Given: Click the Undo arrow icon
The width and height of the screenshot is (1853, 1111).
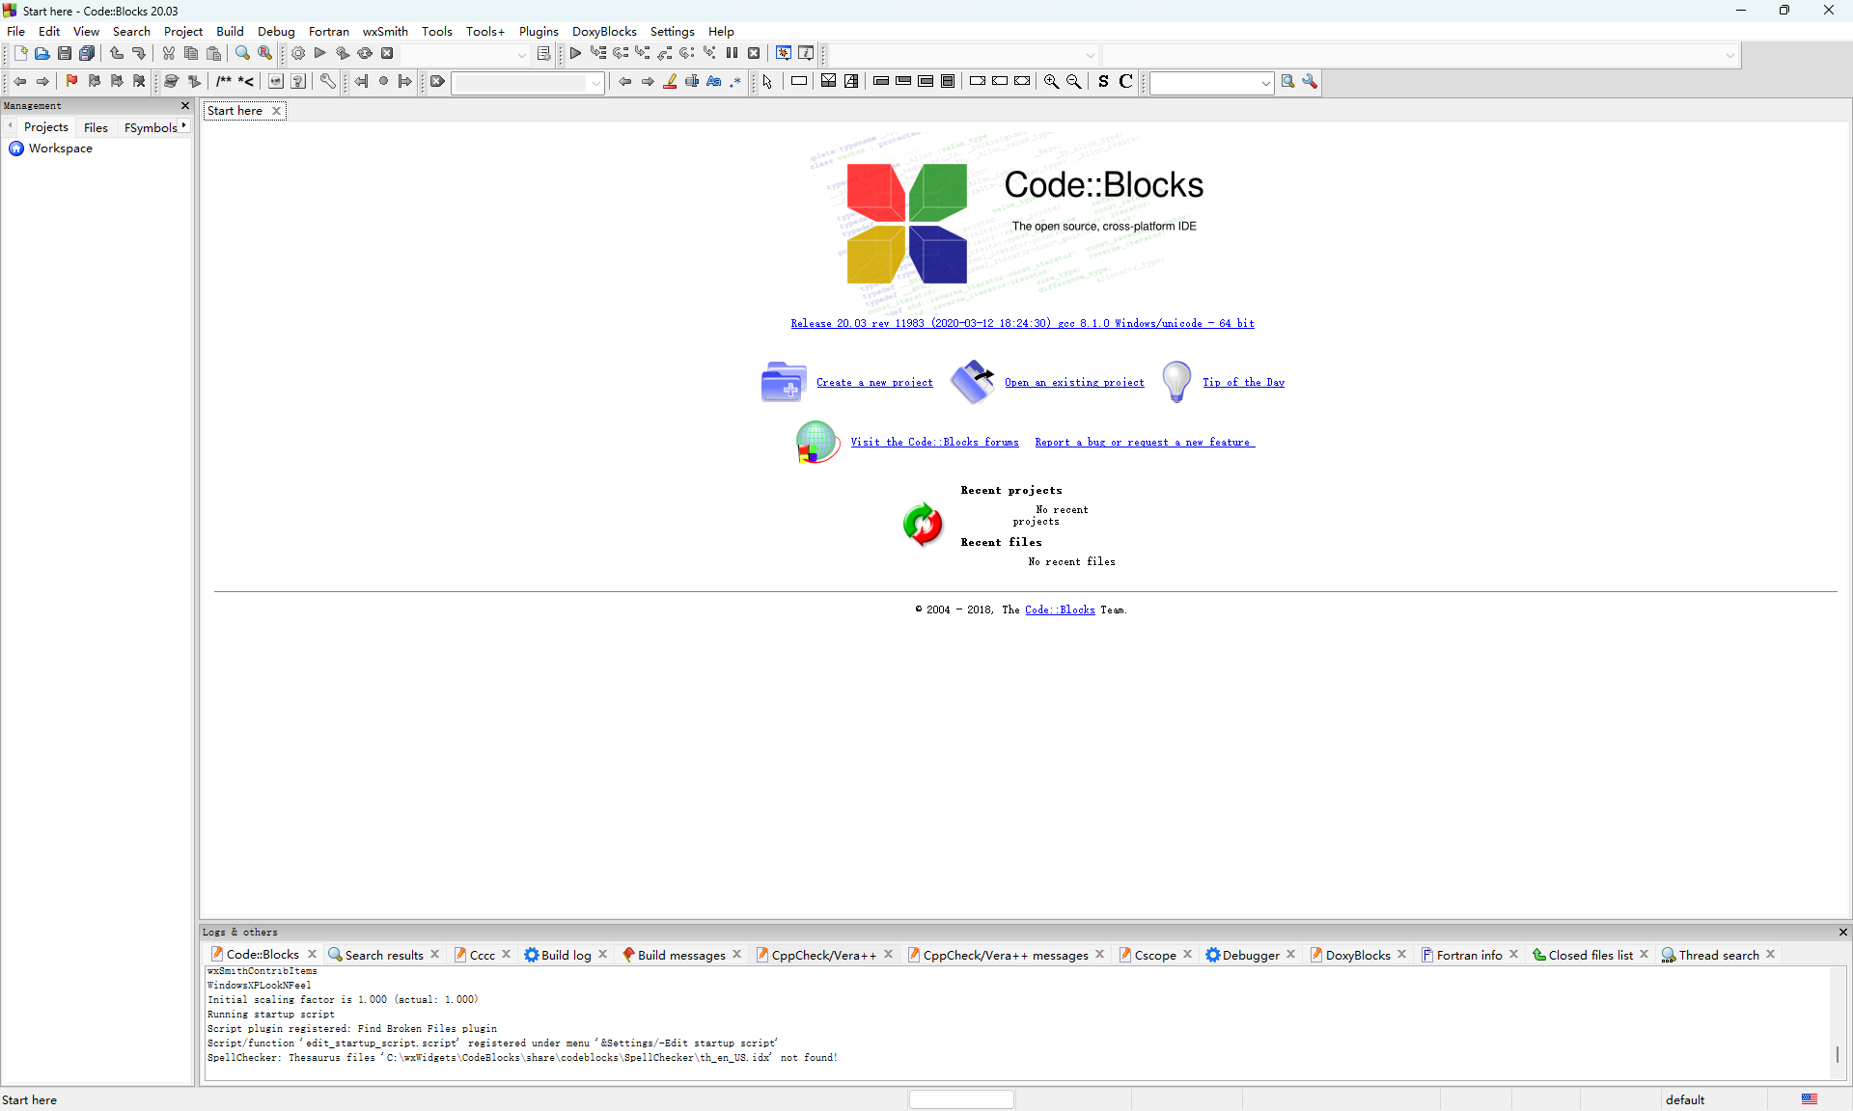Looking at the screenshot, I should click(117, 54).
